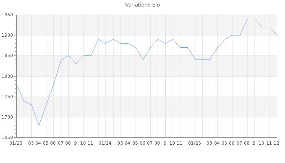Viewport: 285px width, 163px height.
Task: Select the 01/24 x-axis date label
Action: click(x=105, y=143)
